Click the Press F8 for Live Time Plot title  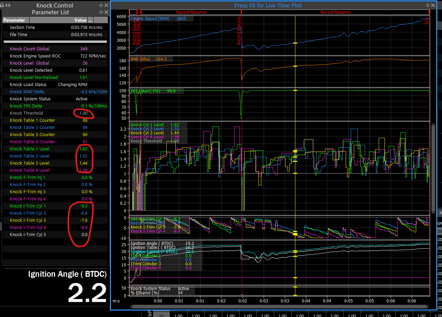pyautogui.click(x=268, y=5)
